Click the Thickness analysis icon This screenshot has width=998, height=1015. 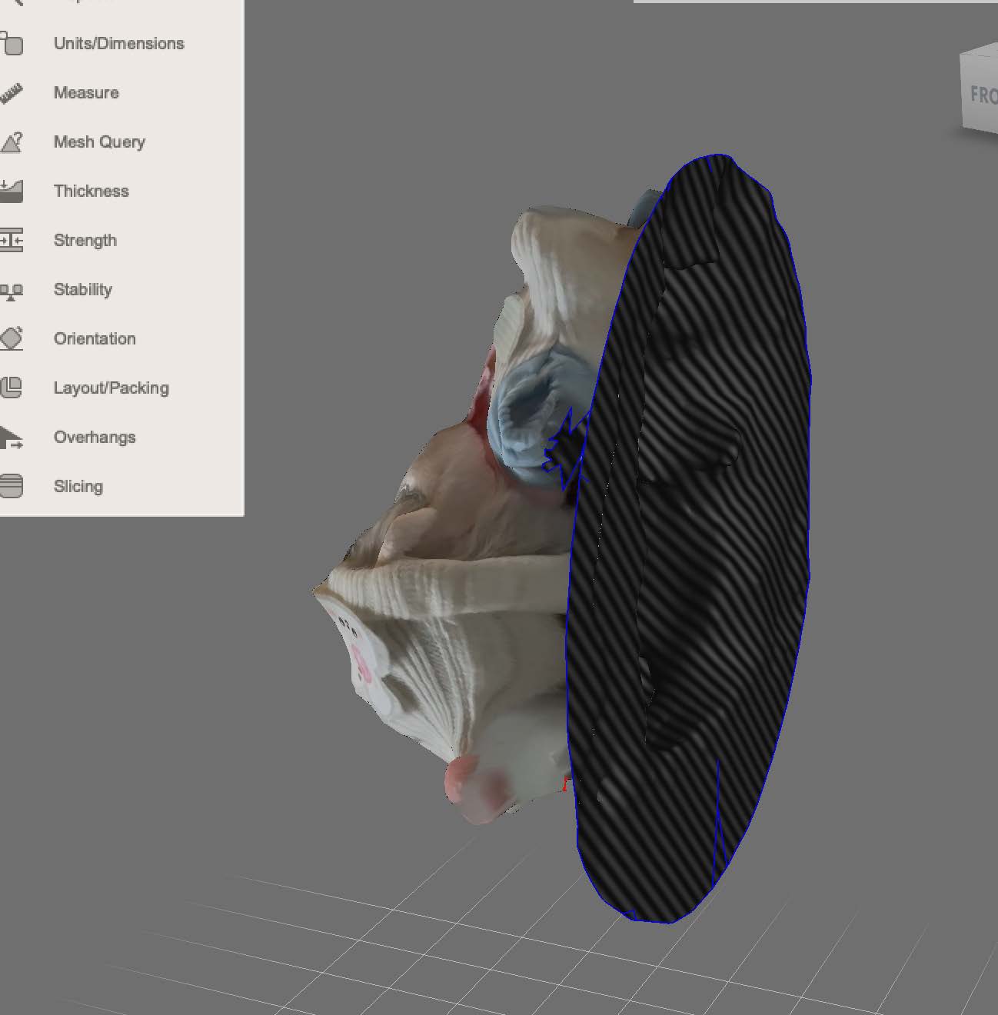pyautogui.click(x=11, y=189)
